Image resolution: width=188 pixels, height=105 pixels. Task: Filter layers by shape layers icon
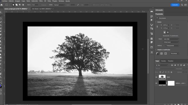pyautogui.click(x=181, y=65)
